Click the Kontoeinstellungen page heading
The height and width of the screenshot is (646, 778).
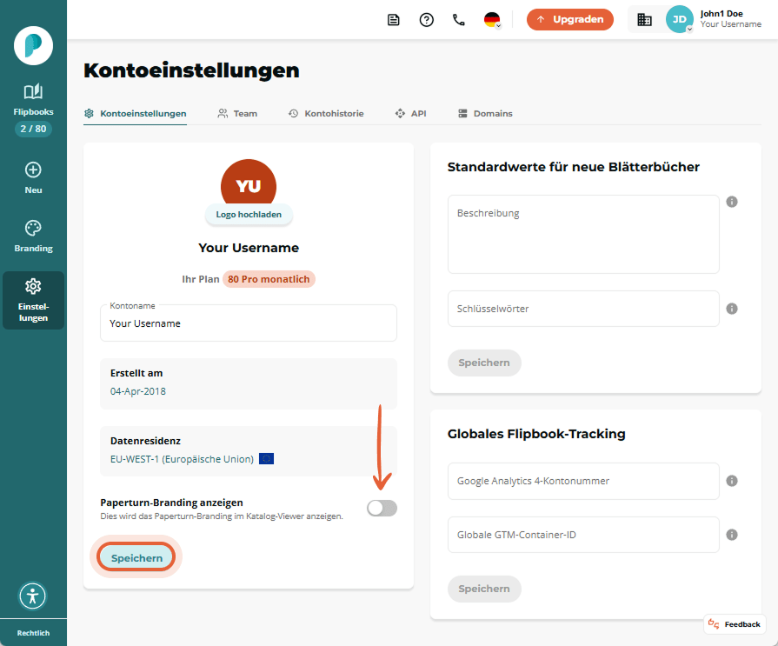click(191, 70)
